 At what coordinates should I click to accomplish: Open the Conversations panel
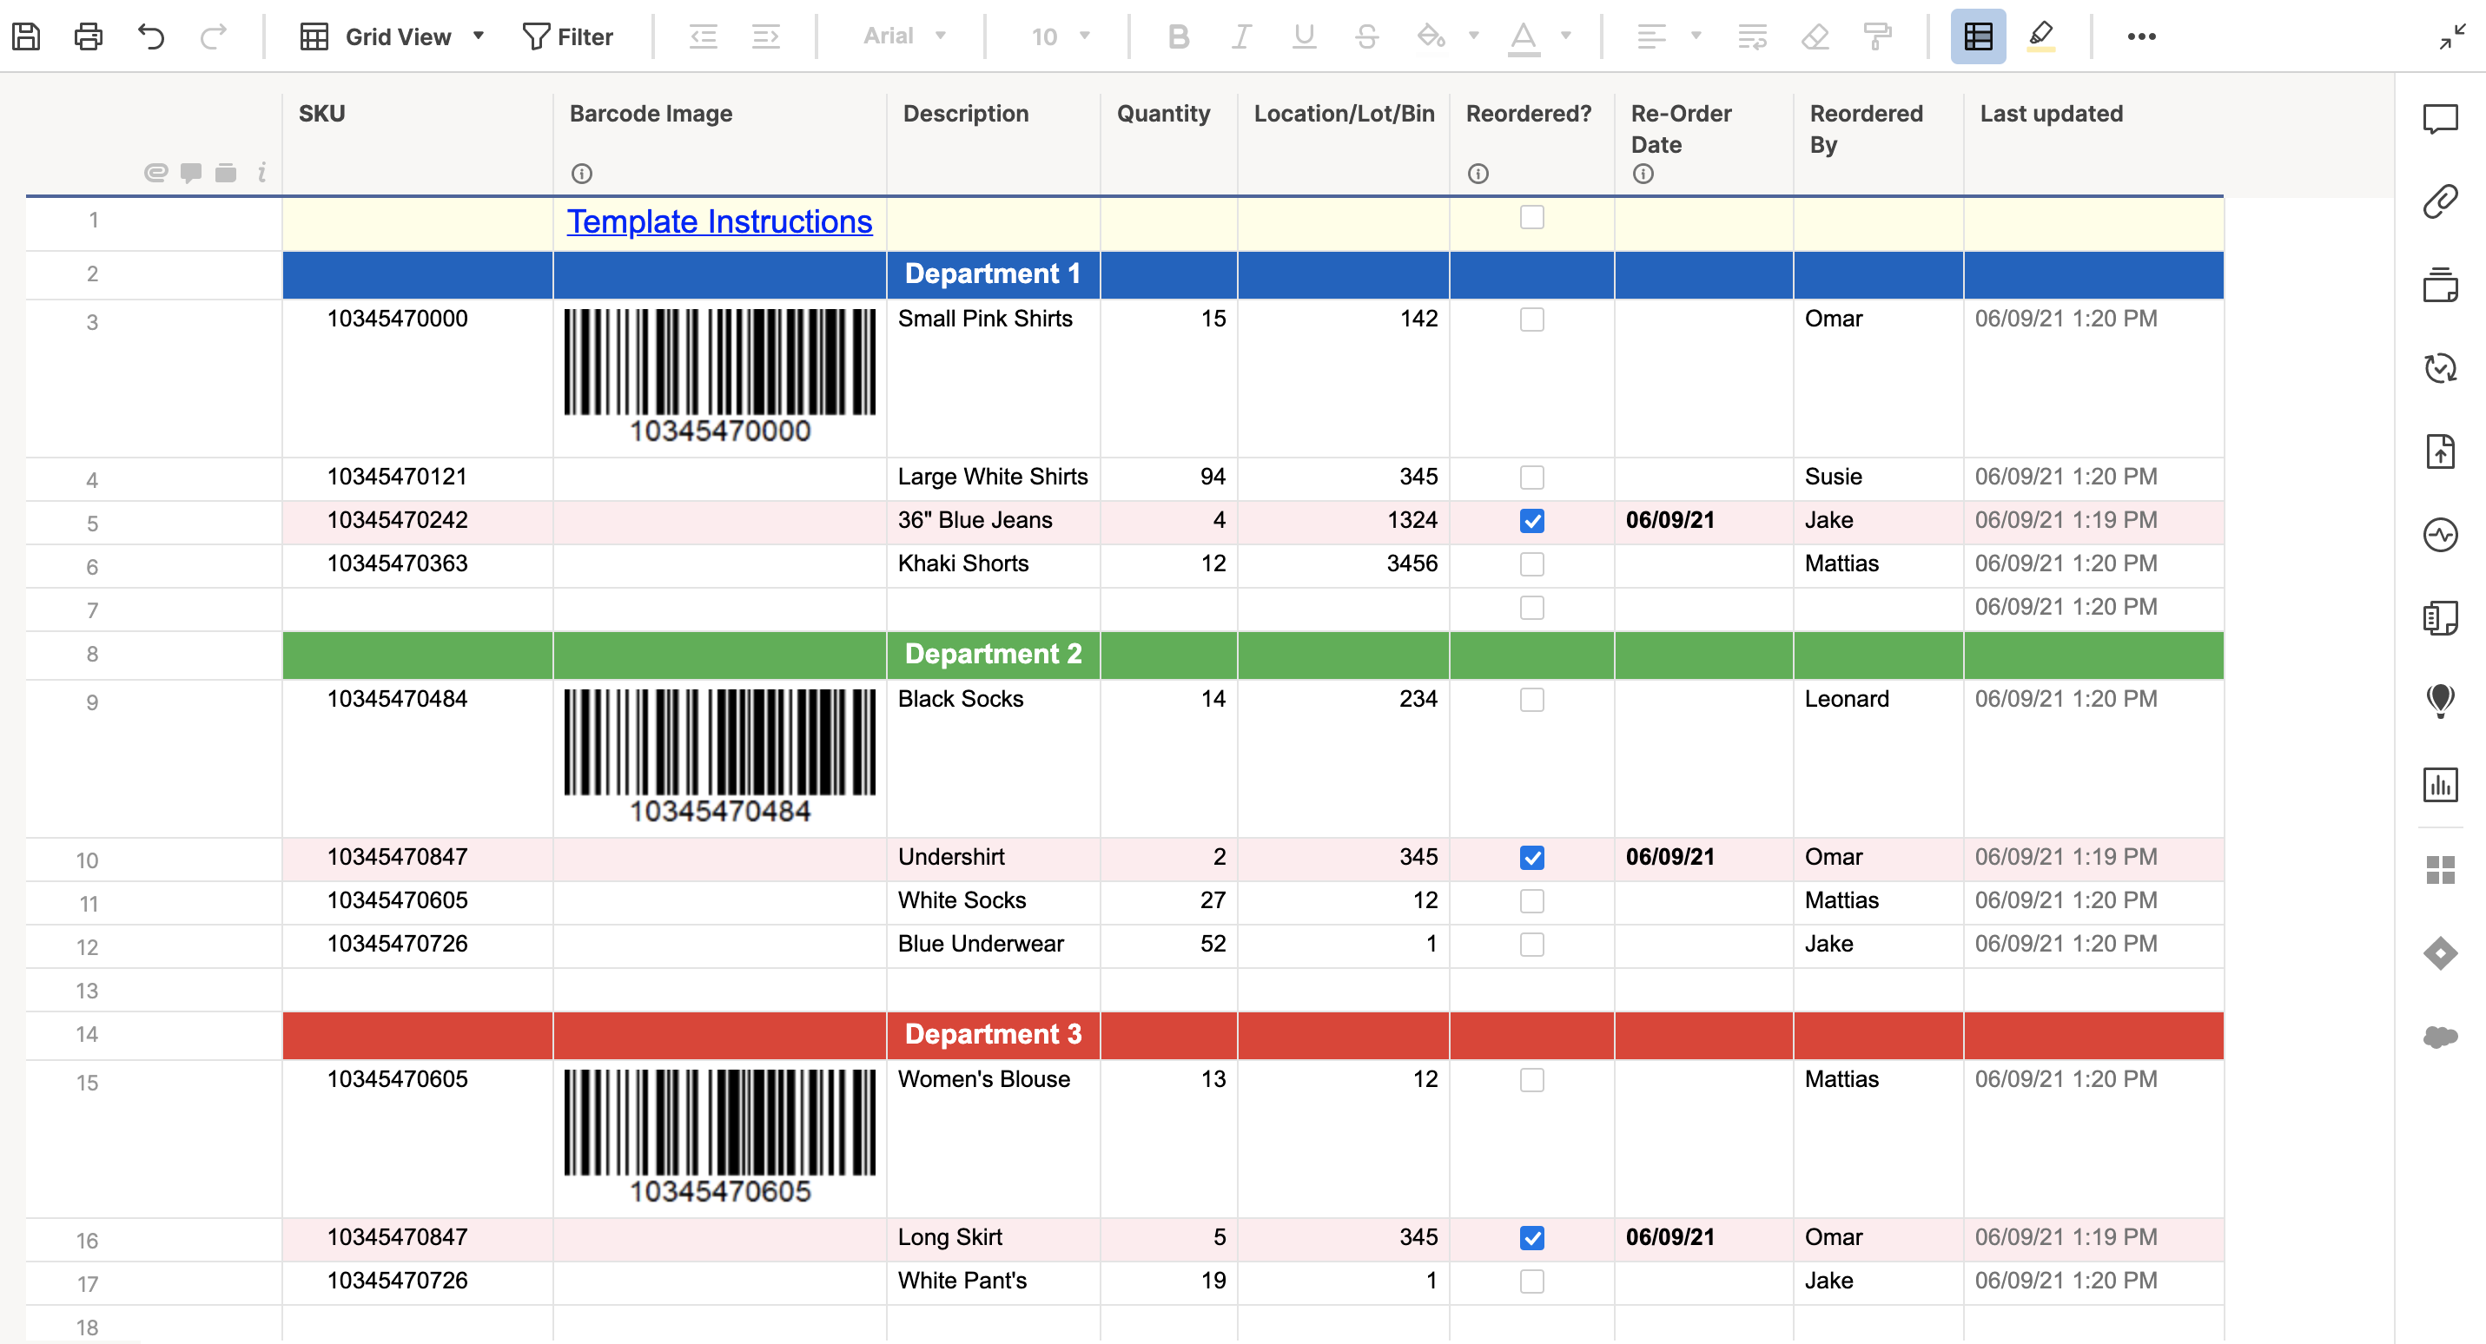(2442, 120)
